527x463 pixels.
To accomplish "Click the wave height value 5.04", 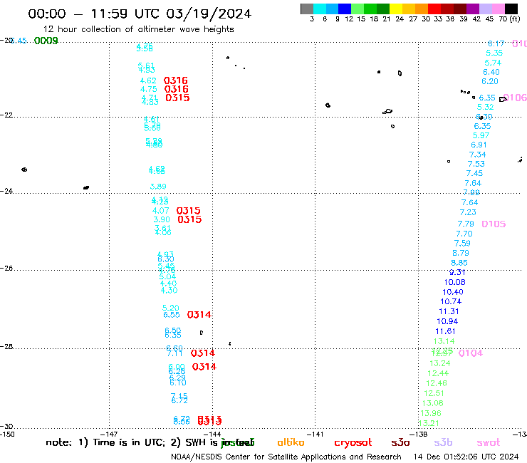I will 167,276.
